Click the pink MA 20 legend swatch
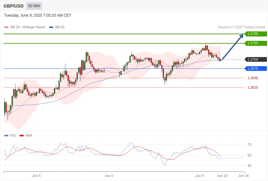Image resolution: width=268 pixels, height=181 pixels. pyautogui.click(x=6, y=27)
